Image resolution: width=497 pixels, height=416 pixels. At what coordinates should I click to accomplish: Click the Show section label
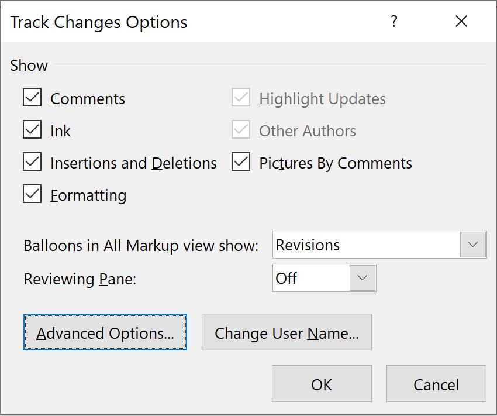(28, 66)
